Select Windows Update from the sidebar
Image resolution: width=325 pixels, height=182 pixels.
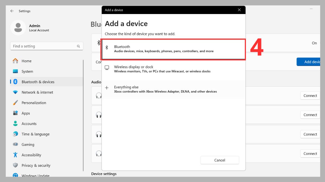(35, 176)
